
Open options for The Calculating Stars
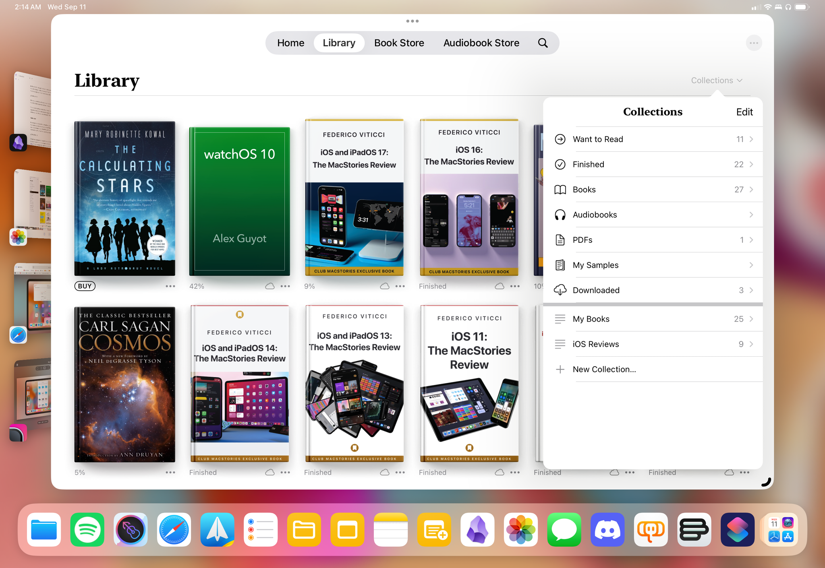170,286
